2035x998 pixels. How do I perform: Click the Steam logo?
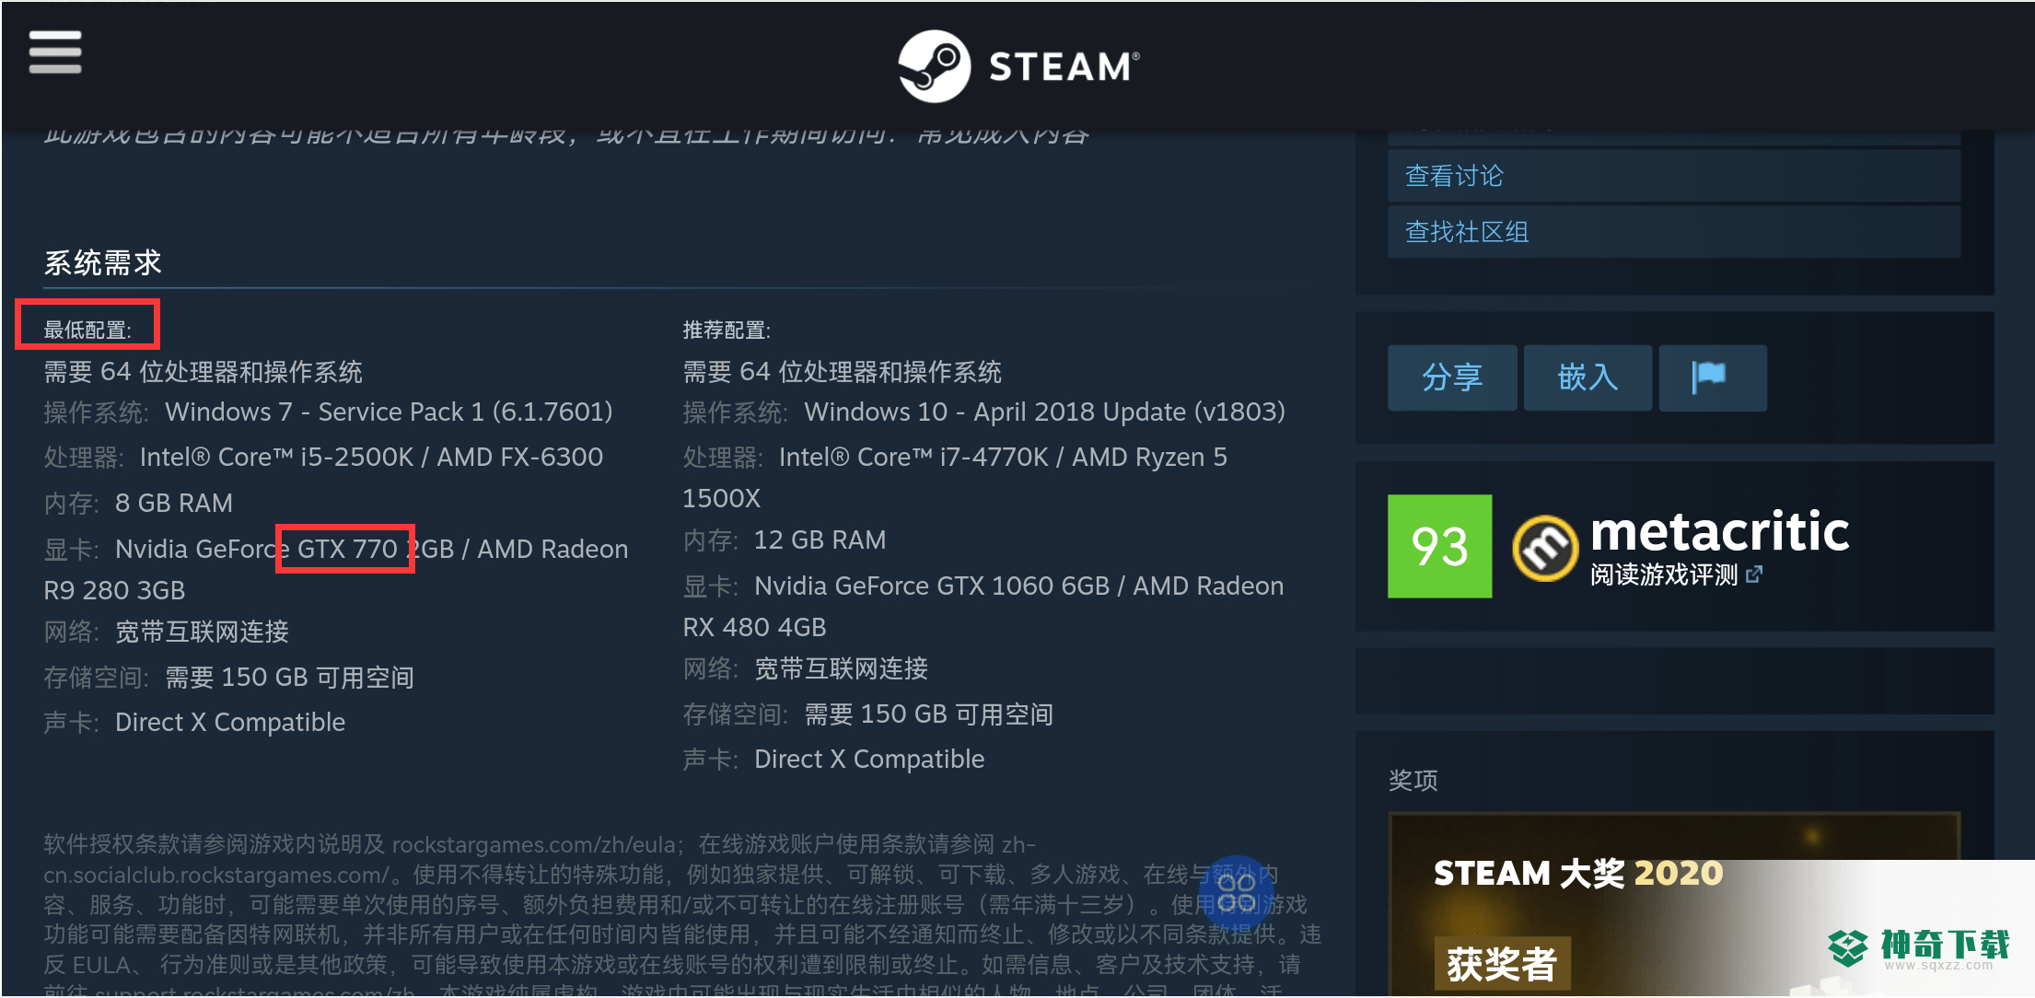pyautogui.click(x=1018, y=66)
